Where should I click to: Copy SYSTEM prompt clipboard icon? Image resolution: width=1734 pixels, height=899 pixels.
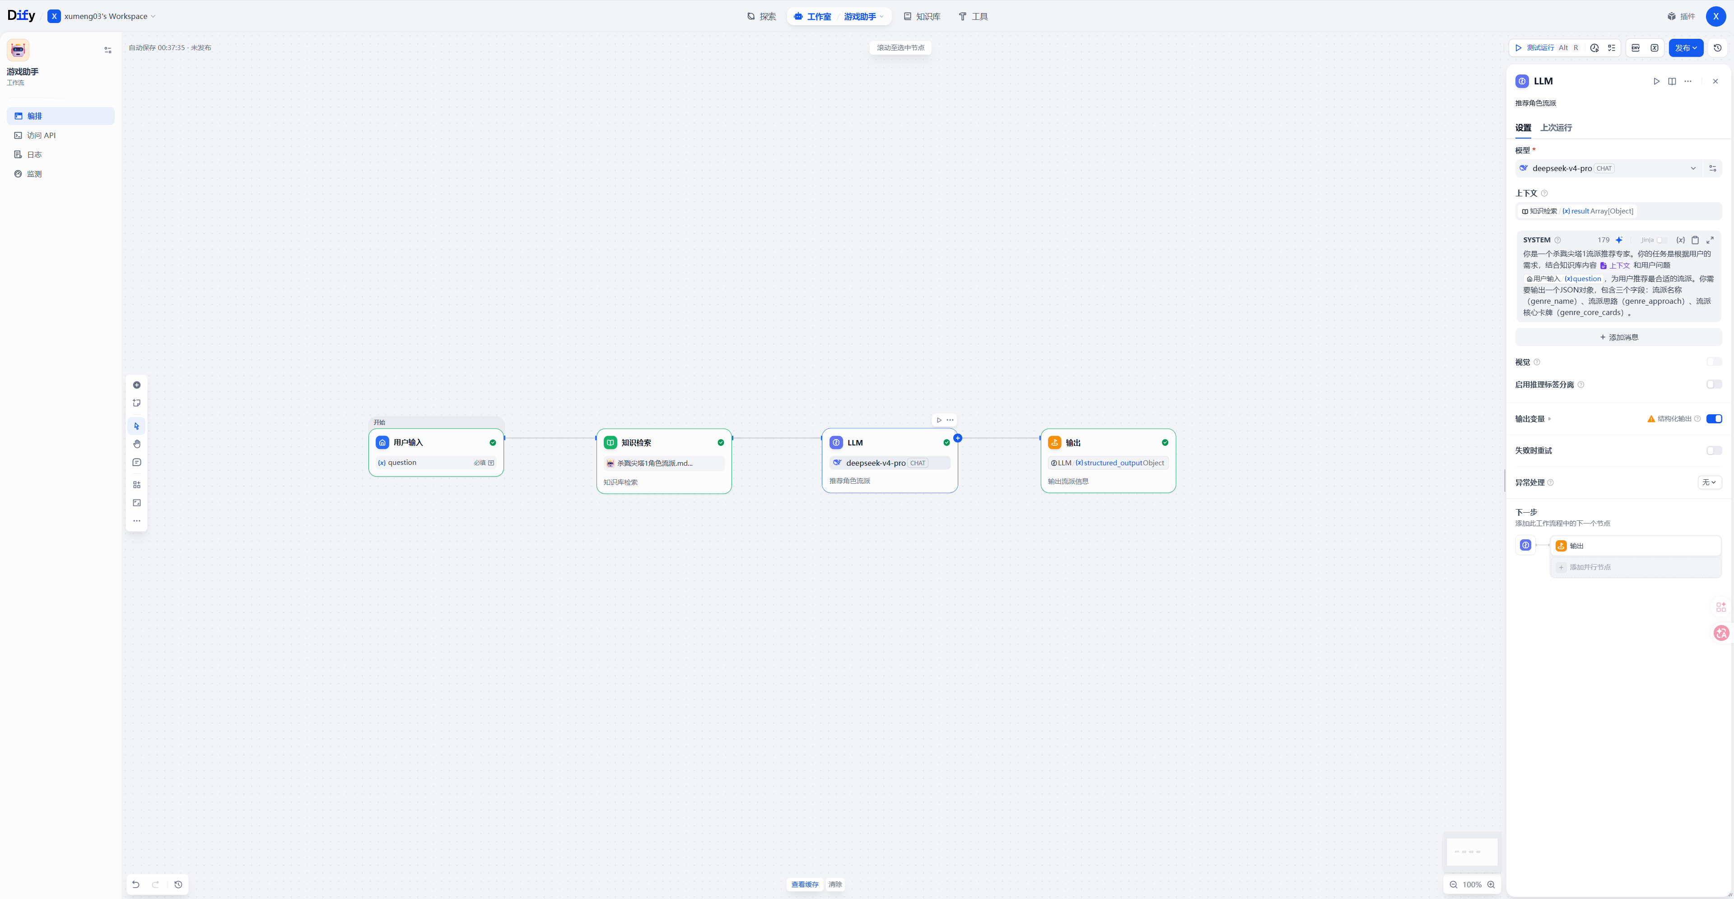[1695, 240]
